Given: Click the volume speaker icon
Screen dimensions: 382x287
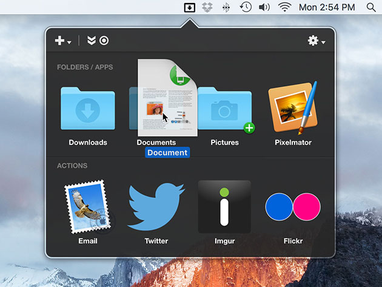Looking at the screenshot, I should coord(264,7).
